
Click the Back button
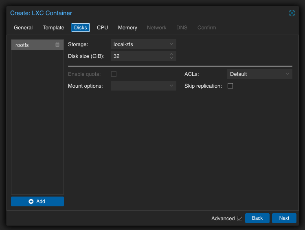coord(257,218)
